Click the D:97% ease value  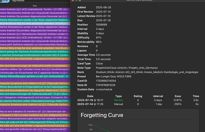click(178, 100)
